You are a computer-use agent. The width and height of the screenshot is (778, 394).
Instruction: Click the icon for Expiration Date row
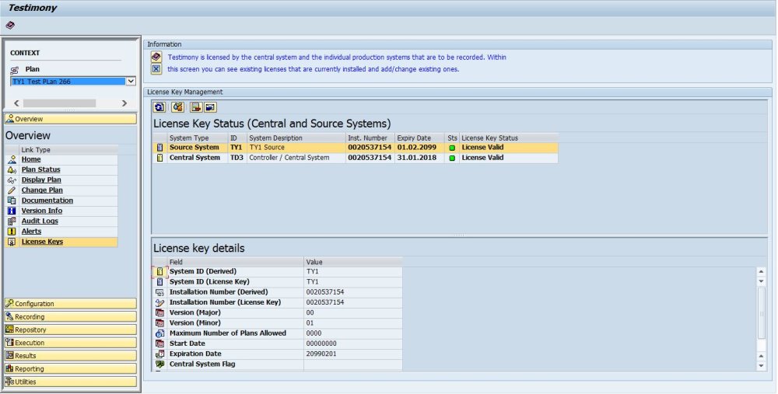(159, 354)
